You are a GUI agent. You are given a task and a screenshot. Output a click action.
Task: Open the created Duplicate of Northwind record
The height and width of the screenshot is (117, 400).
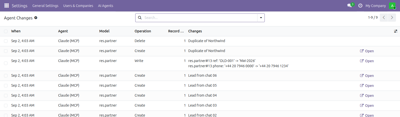coord(367,51)
